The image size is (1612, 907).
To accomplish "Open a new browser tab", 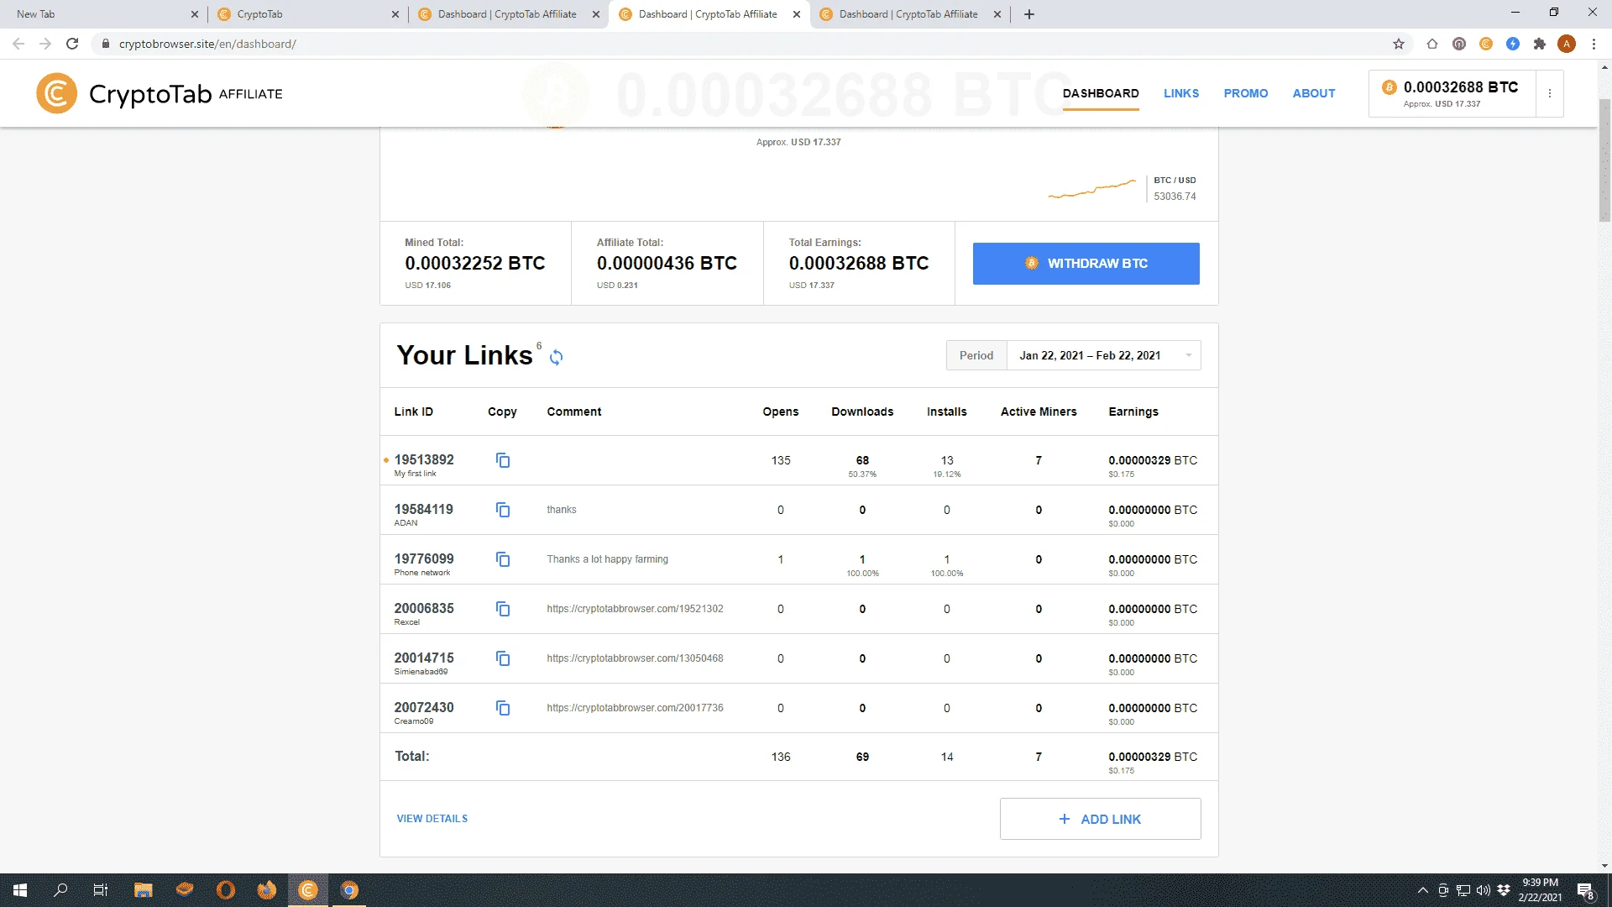I will [x=1029, y=14].
